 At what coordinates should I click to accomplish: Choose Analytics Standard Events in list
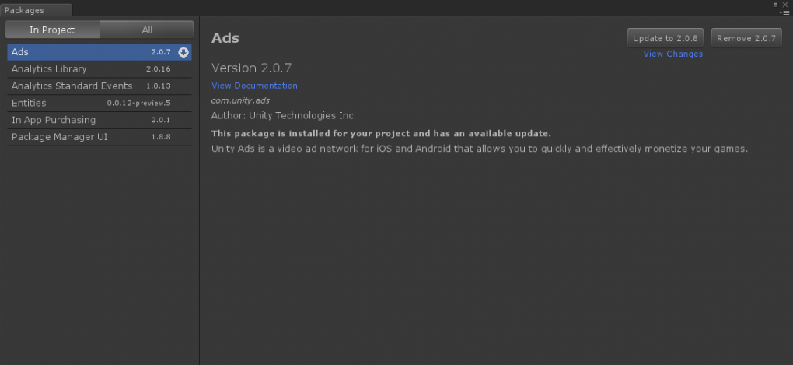(x=100, y=86)
